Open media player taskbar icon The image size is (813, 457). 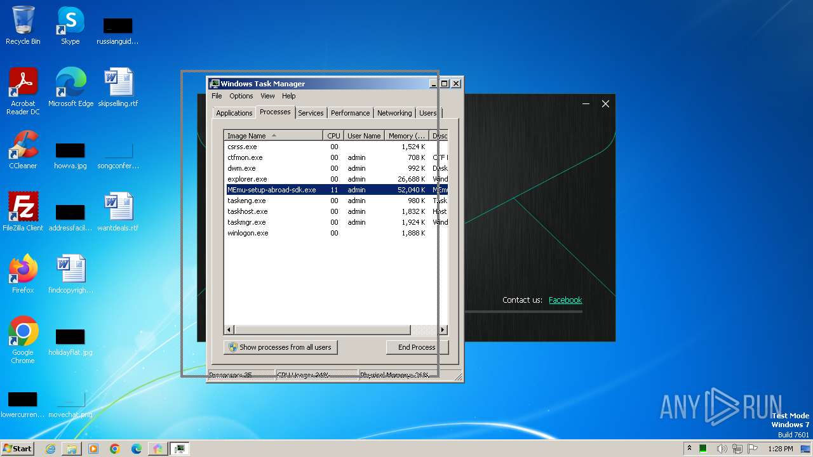coord(93,449)
